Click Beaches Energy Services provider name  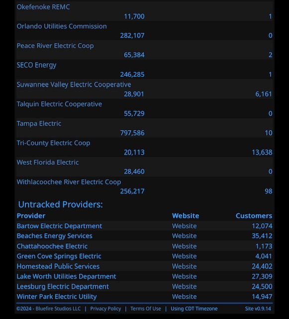(x=54, y=236)
